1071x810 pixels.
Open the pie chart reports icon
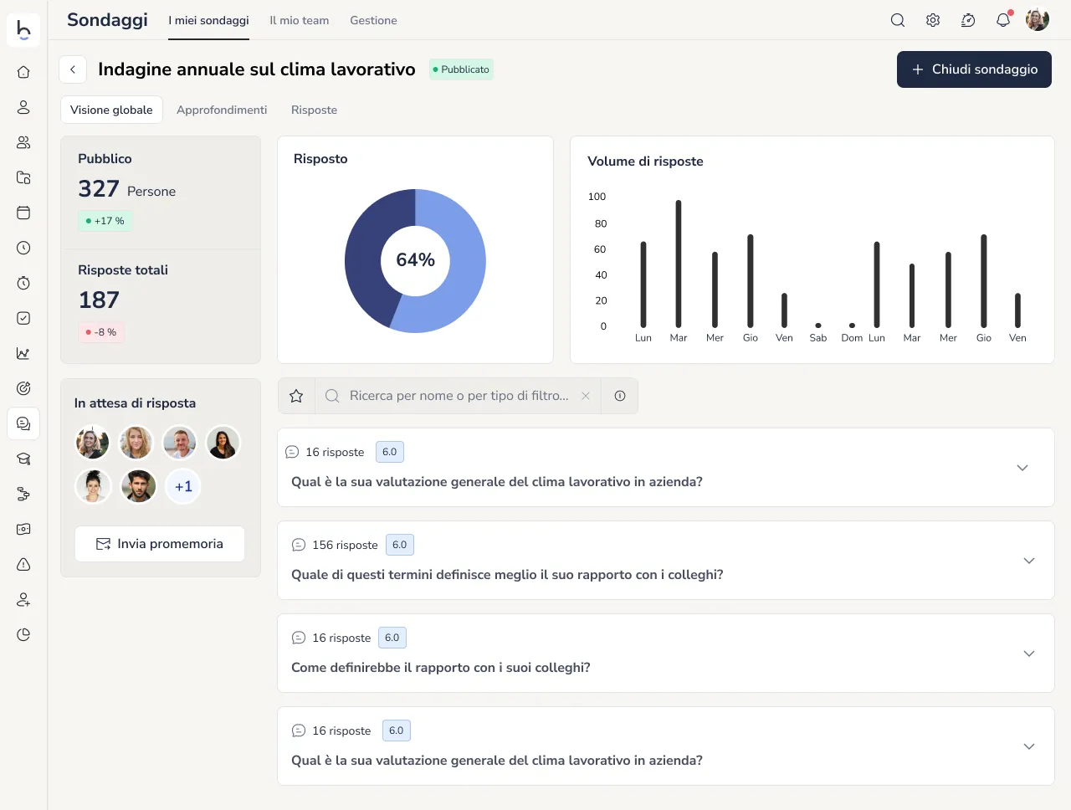(x=23, y=634)
